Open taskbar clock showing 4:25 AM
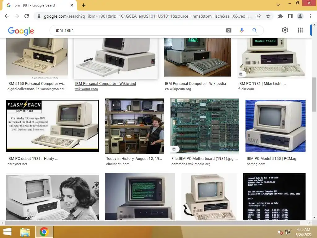The width and height of the screenshot is (317, 238). tap(303, 232)
